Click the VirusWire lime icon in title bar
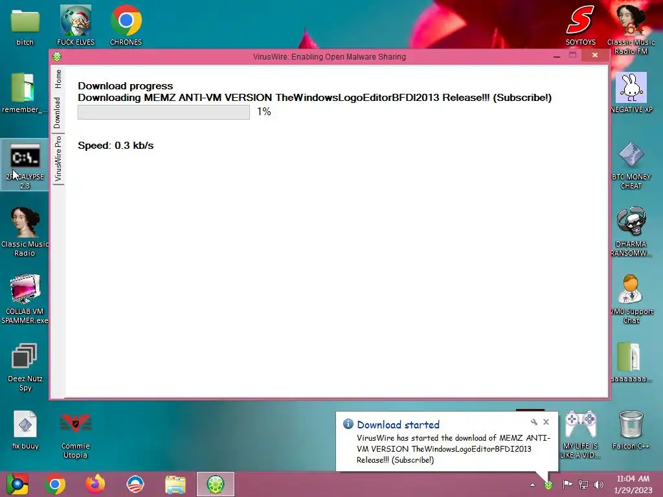The height and width of the screenshot is (497, 663). click(x=57, y=56)
